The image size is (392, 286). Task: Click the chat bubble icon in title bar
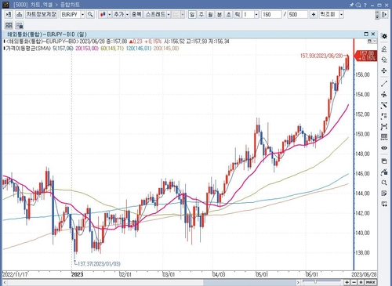[x=358, y=5]
